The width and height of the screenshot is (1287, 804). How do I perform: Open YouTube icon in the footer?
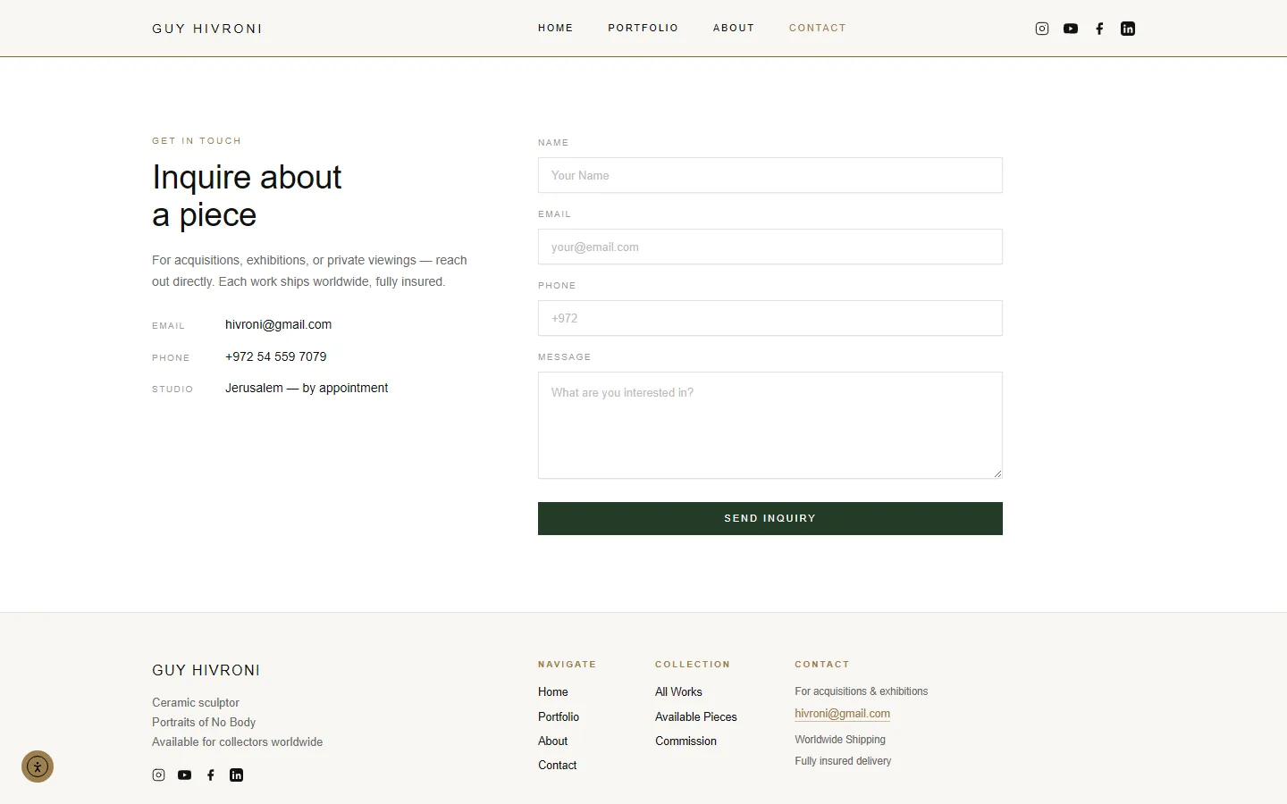click(x=184, y=775)
